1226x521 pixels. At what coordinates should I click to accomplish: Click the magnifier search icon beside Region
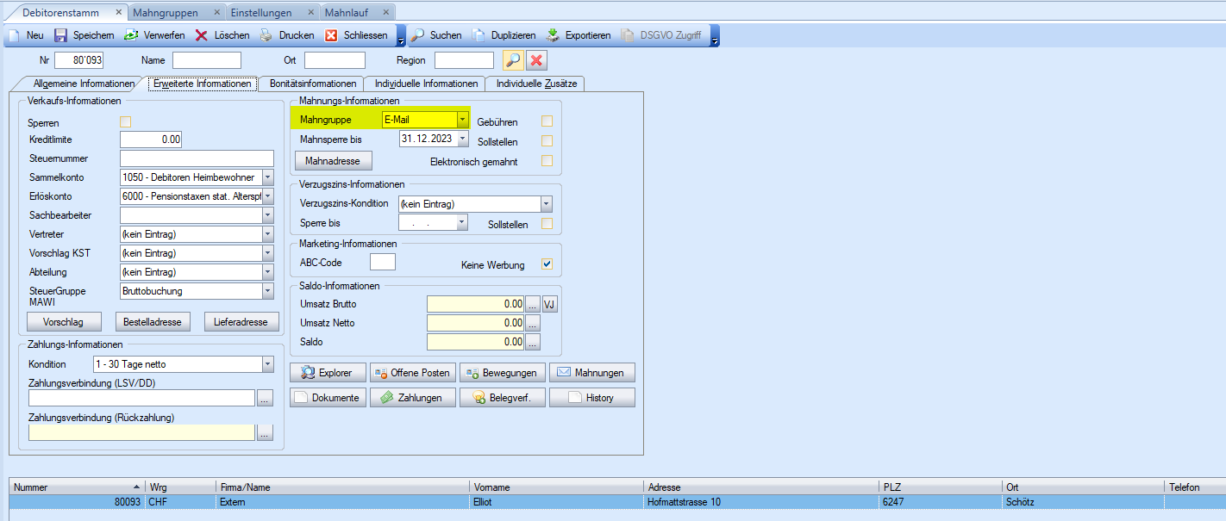[513, 60]
